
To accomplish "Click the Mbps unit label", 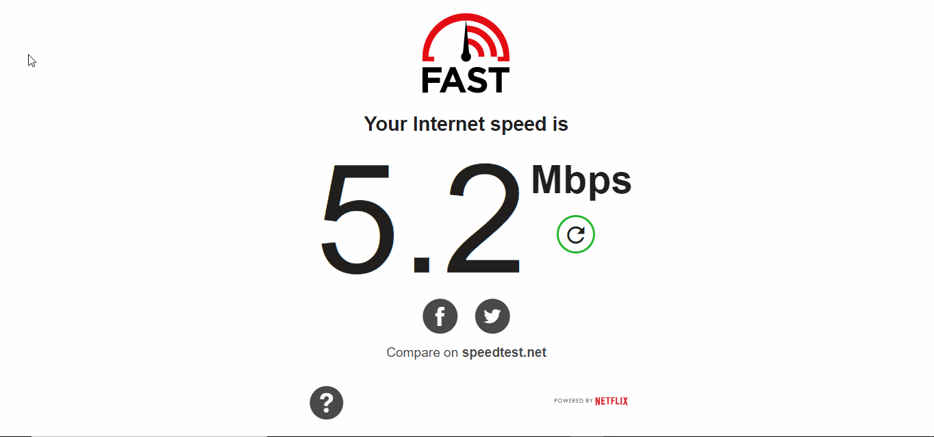I will pyautogui.click(x=581, y=181).
